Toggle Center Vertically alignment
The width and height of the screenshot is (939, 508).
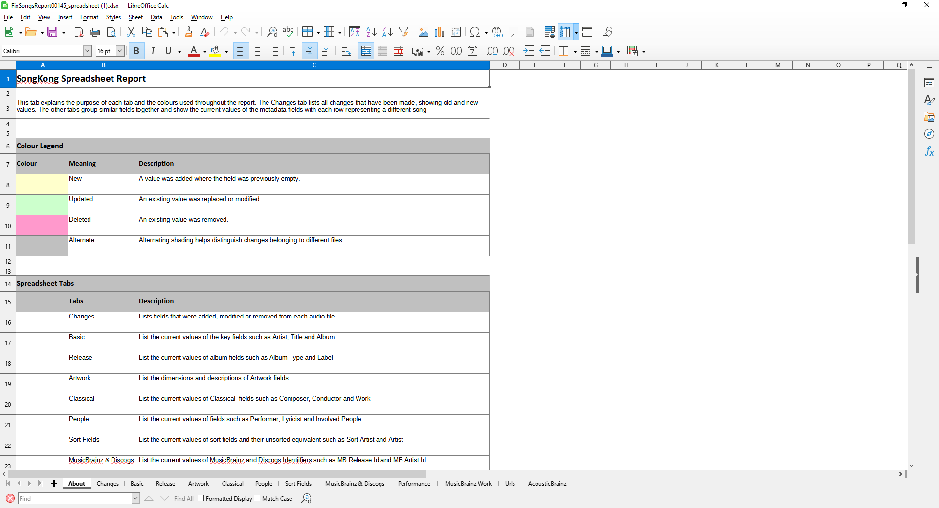310,51
